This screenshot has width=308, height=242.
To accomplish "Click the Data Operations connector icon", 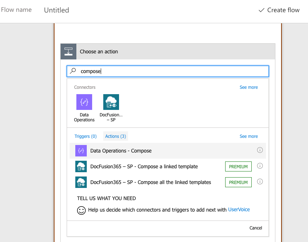I will (x=84, y=102).
